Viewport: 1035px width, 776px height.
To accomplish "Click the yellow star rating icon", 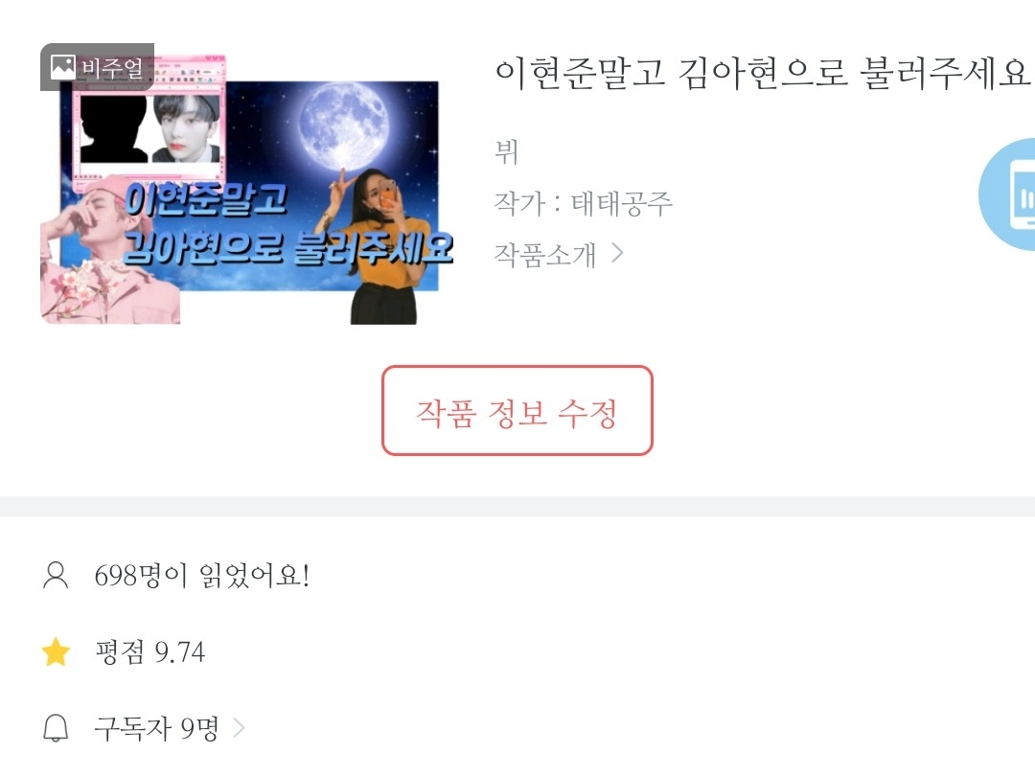I will 57,652.
